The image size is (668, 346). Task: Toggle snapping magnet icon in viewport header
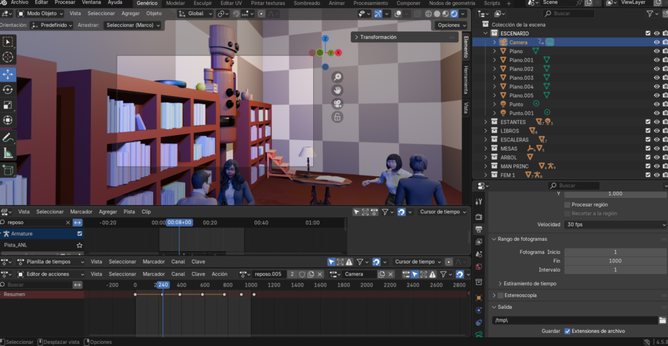point(236,14)
